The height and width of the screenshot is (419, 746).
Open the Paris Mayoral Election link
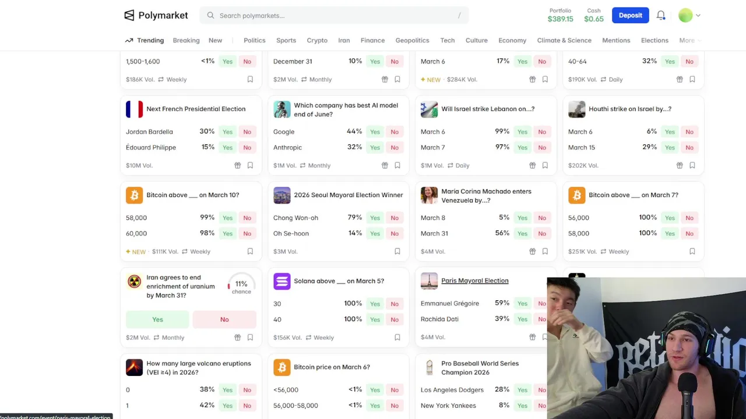(474, 280)
